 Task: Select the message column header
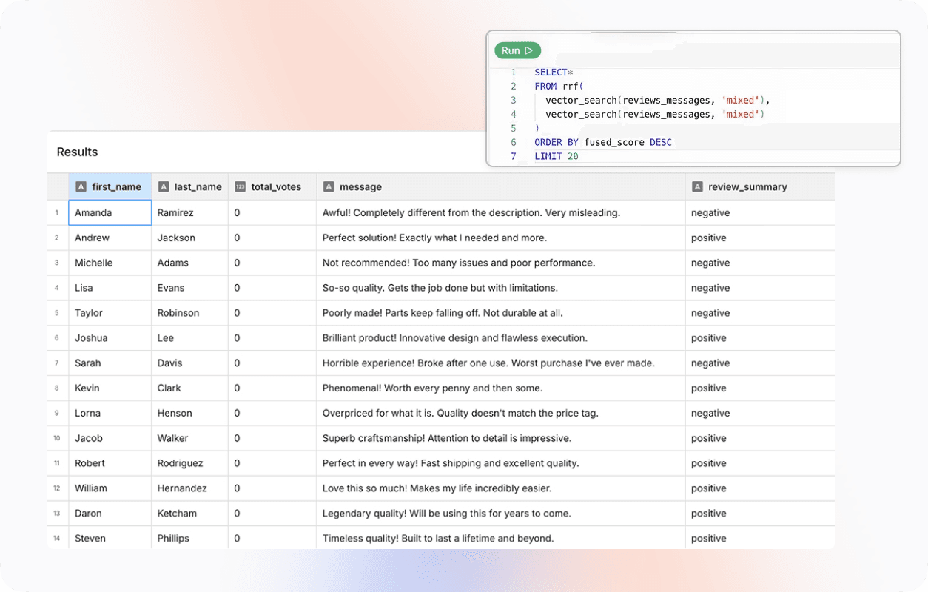point(360,187)
